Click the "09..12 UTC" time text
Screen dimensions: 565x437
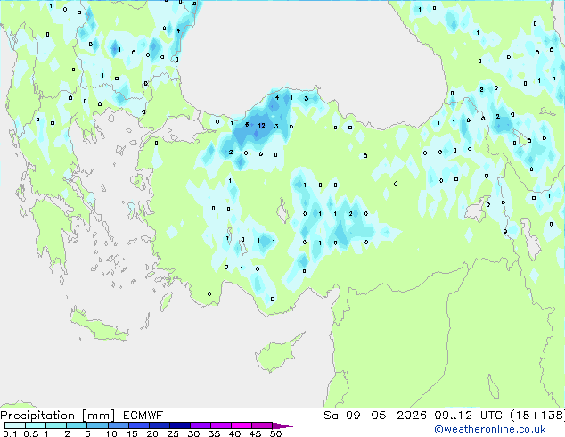click(x=468, y=416)
